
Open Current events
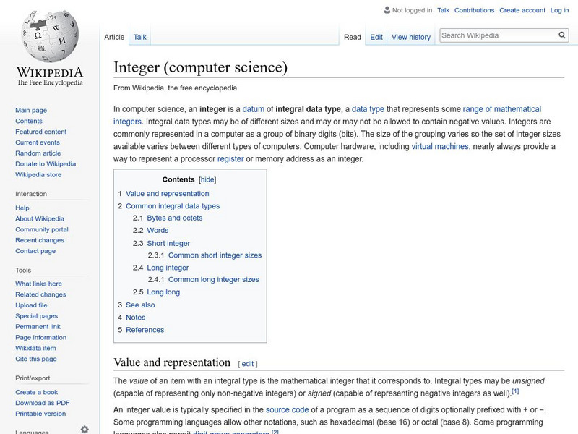click(x=38, y=142)
